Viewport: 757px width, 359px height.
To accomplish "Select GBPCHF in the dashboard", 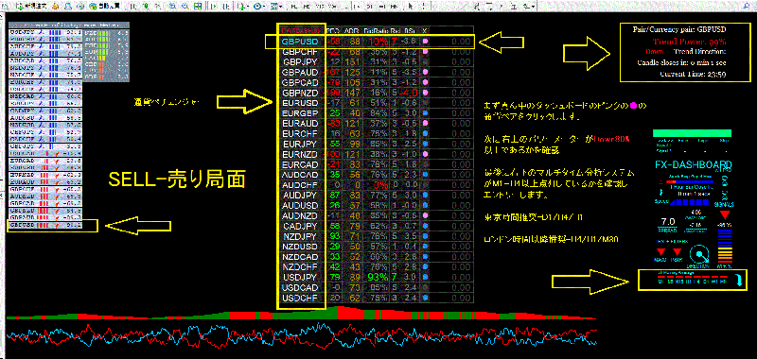I will [300, 52].
